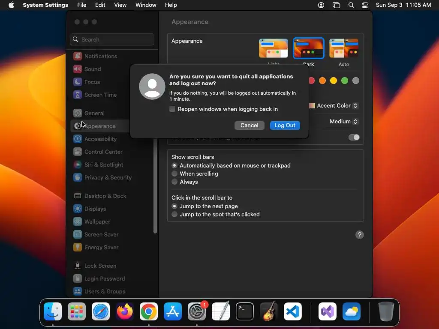Enable Reopen windows when logging back in
This screenshot has width=439, height=329.
tap(172, 109)
